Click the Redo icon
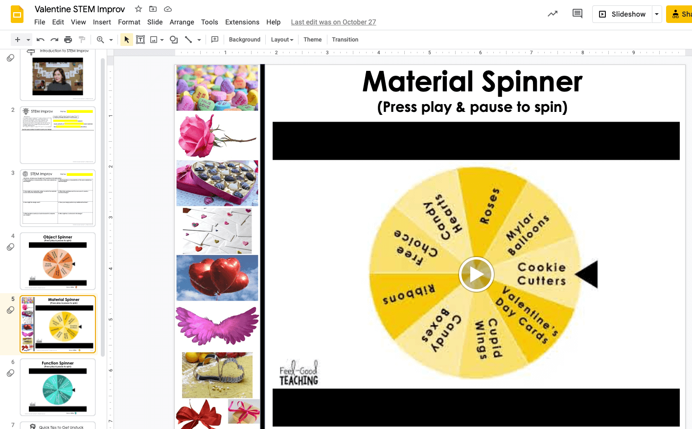This screenshot has height=429, width=692. [x=54, y=39]
